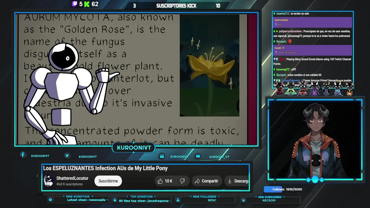Click the Kick badge next to kusanagi72
The height and width of the screenshot is (208, 370).
(x=274, y=70)
